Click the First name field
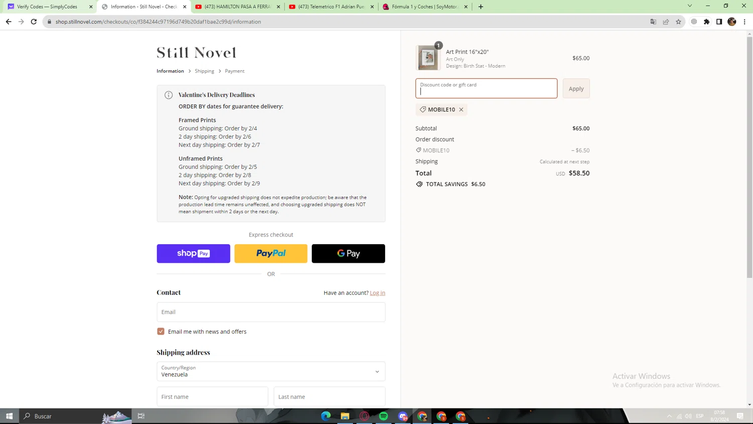Viewport: 753px width, 424px height. (x=212, y=396)
